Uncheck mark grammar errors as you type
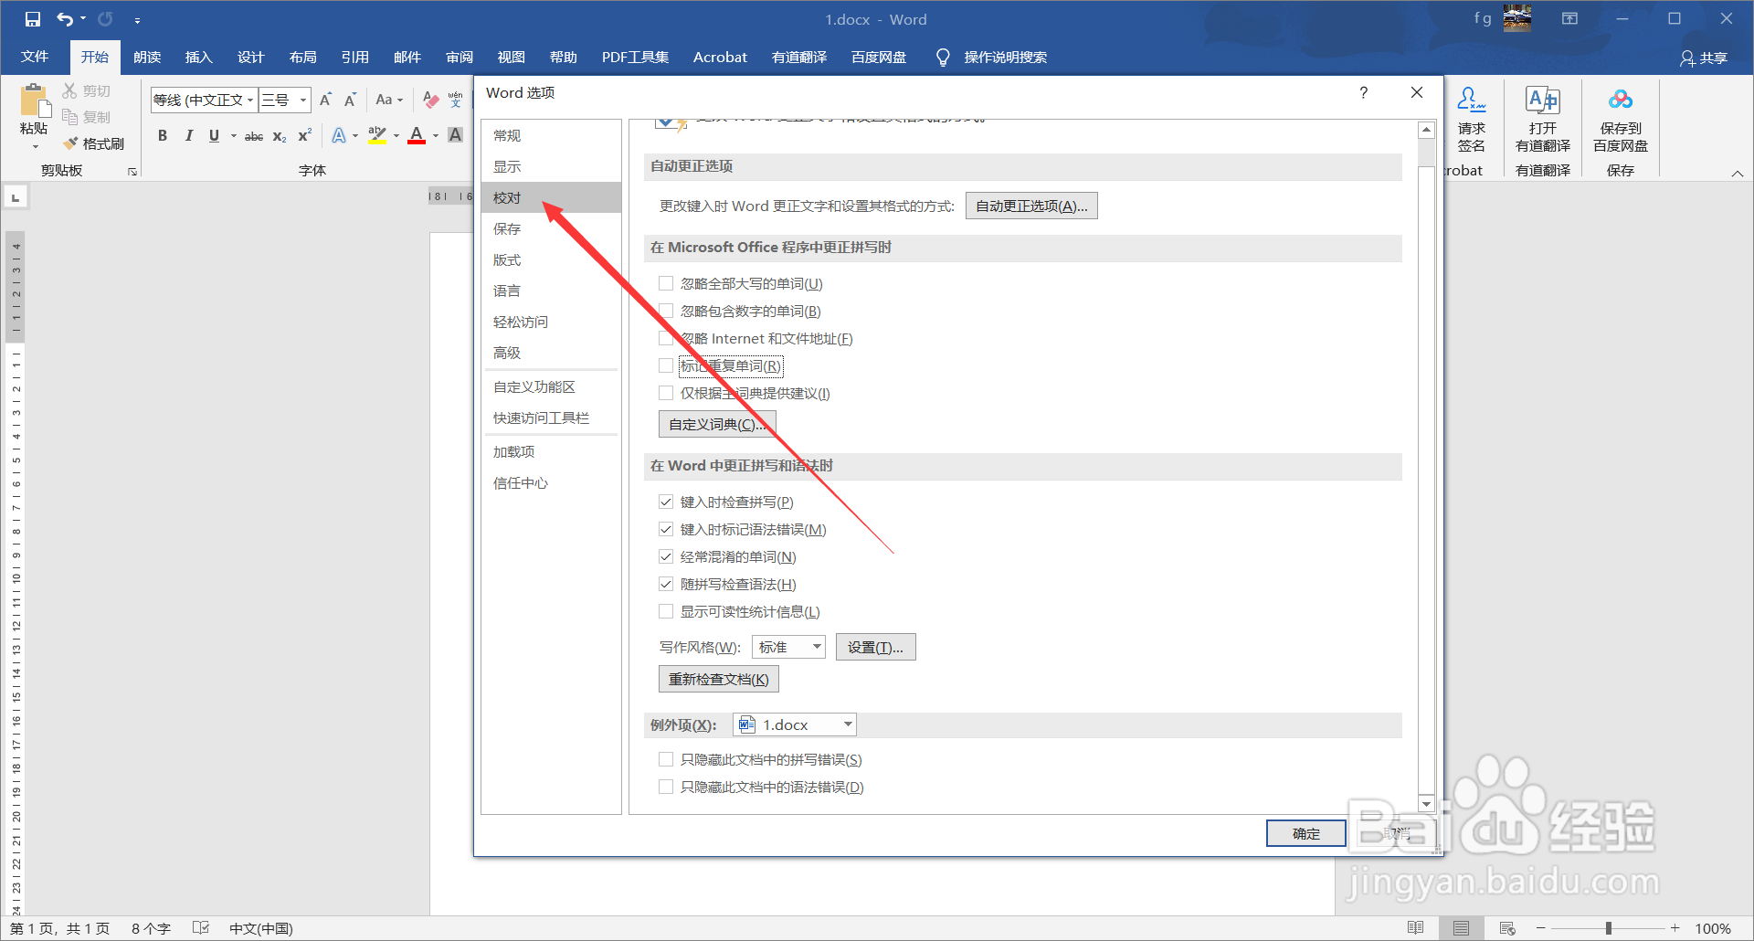Viewport: 1754px width, 941px height. pyautogui.click(x=666, y=529)
